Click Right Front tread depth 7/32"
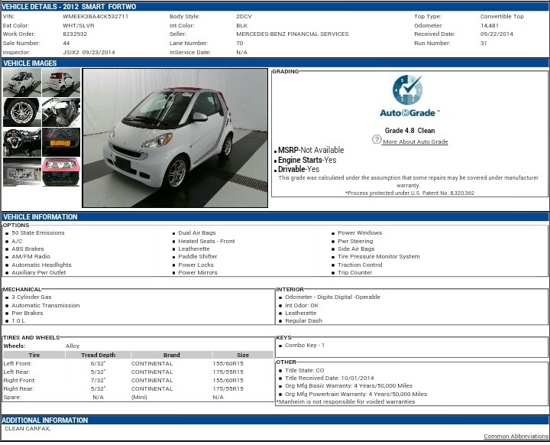The height and width of the screenshot is (445, 550). [x=98, y=380]
